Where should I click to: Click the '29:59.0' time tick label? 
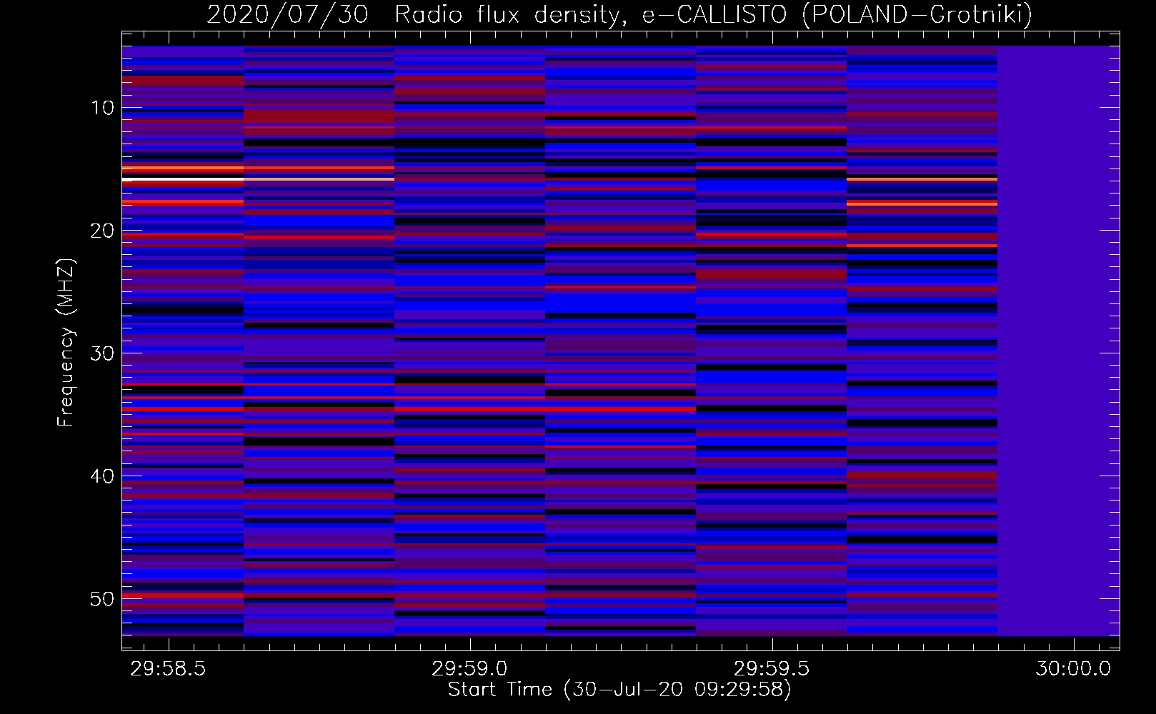pyautogui.click(x=470, y=668)
